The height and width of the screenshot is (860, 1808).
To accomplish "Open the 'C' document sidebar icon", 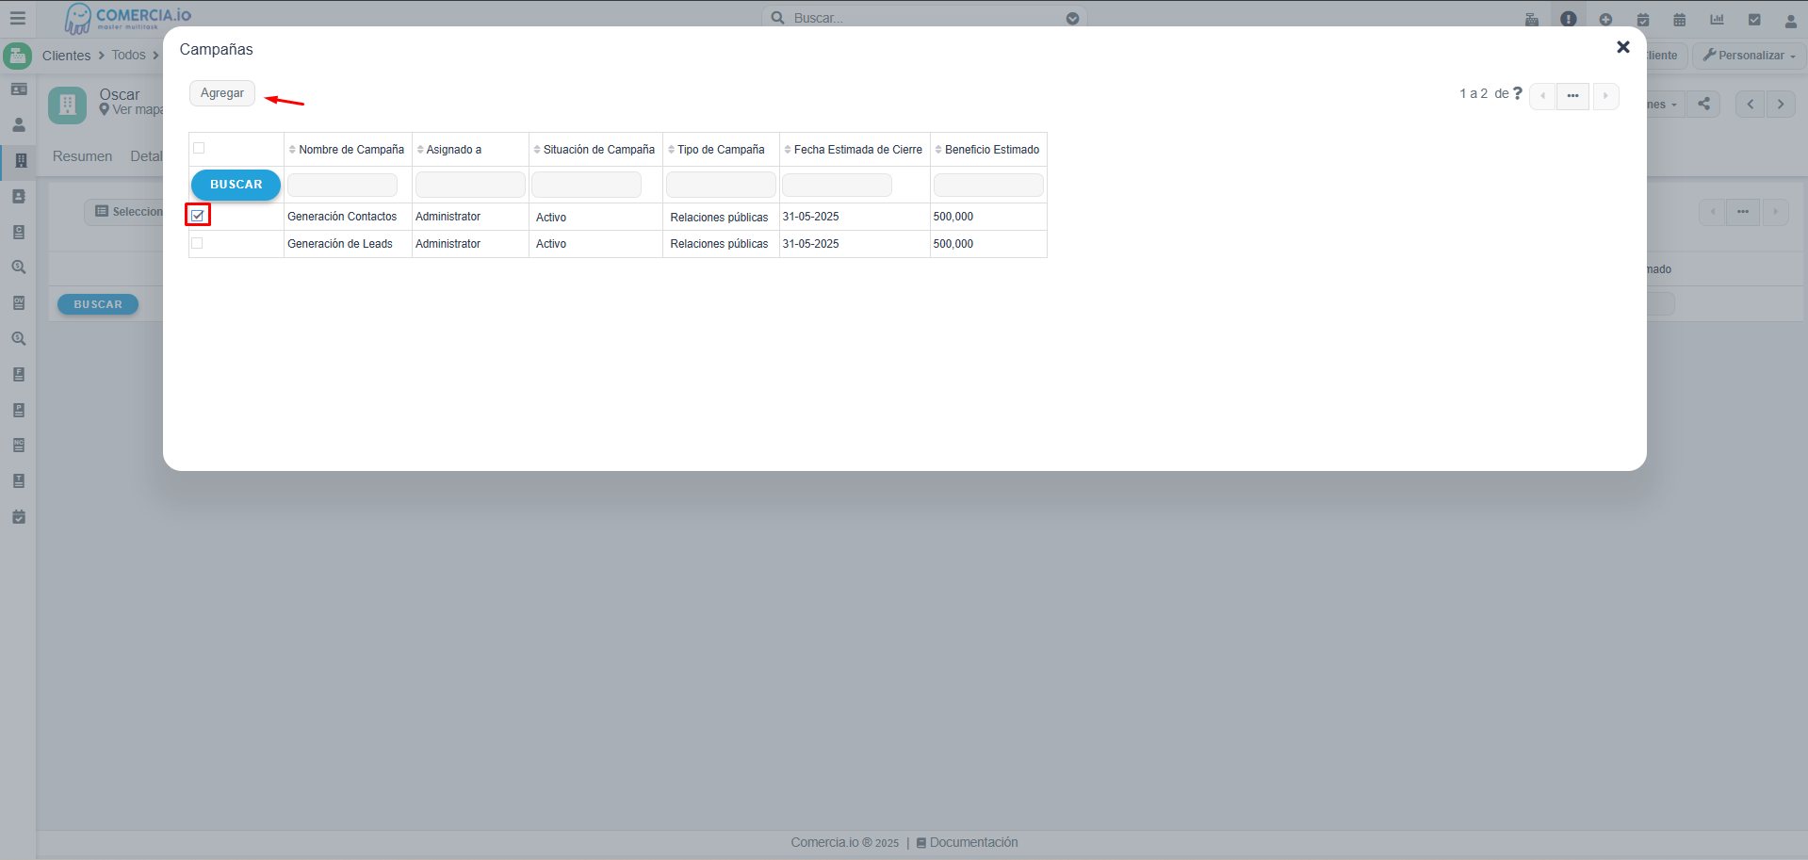I will (19, 232).
